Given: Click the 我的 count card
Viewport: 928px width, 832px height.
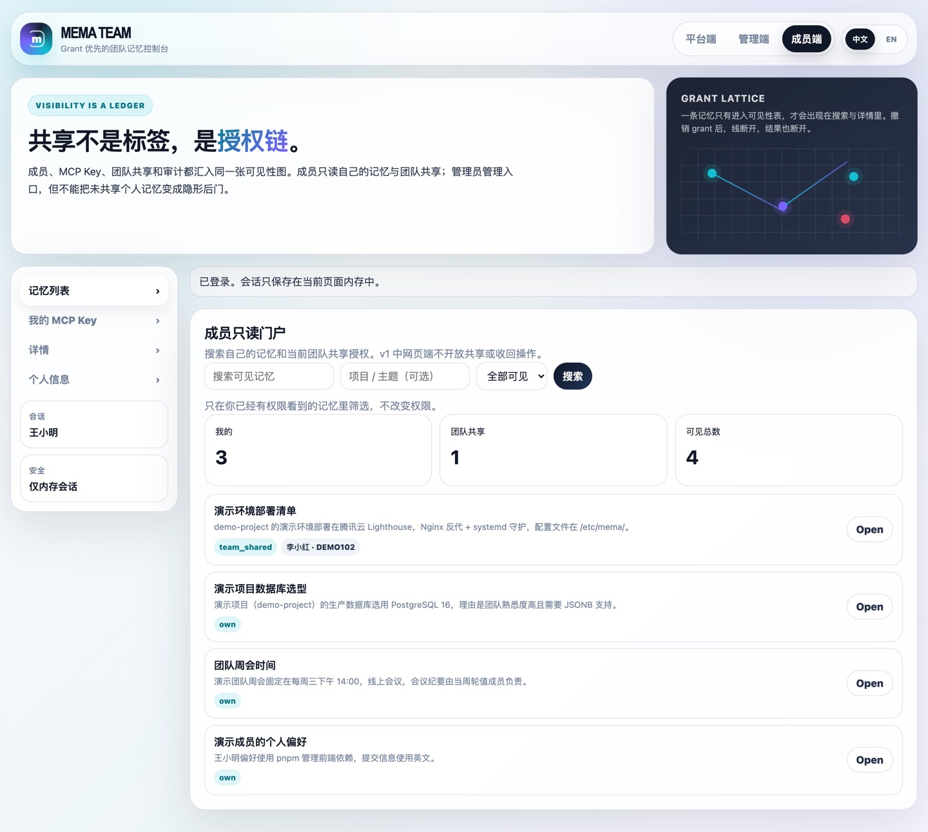Looking at the screenshot, I should point(318,450).
